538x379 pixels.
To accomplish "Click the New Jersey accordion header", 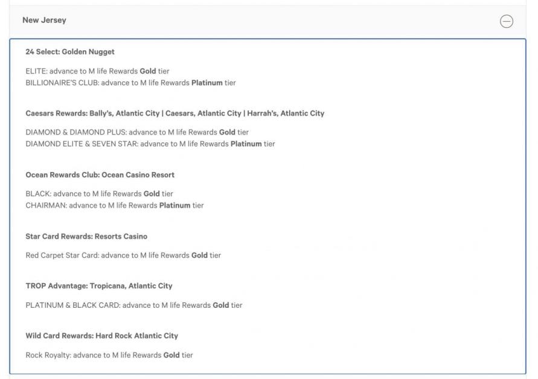I will coord(267,21).
